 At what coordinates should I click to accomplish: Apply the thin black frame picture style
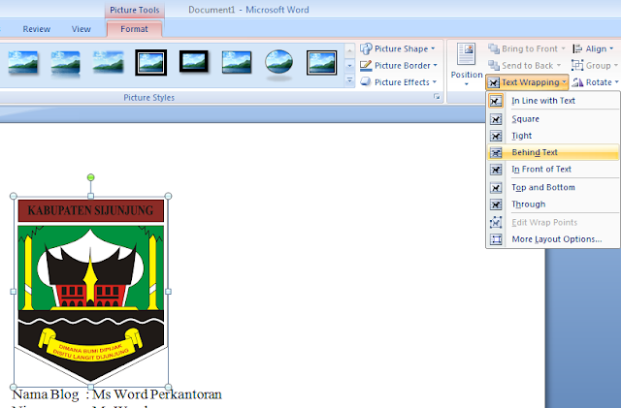pyautogui.click(x=321, y=62)
